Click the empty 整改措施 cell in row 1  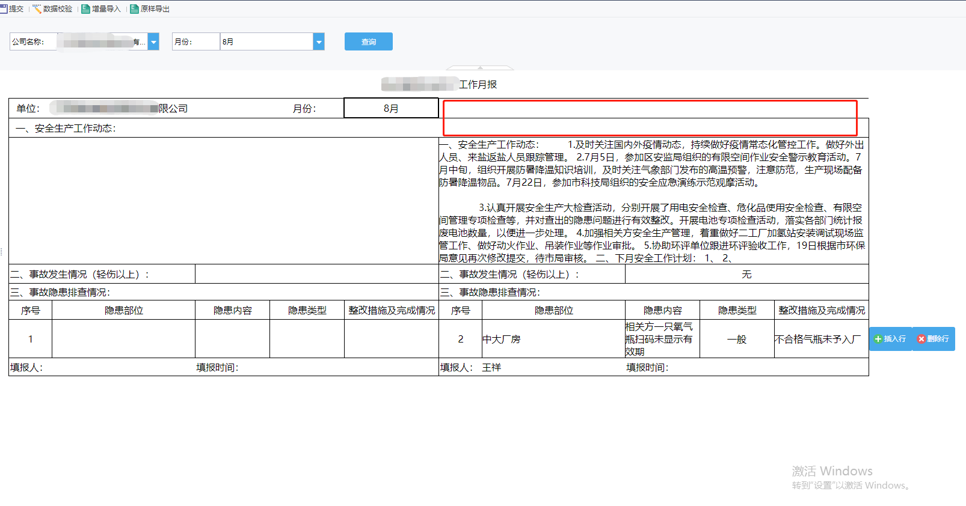(392, 339)
